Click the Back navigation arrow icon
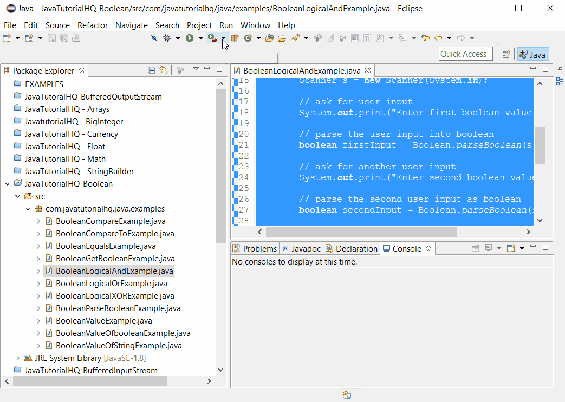Screen dimensions: 565x402 tap(438, 38)
